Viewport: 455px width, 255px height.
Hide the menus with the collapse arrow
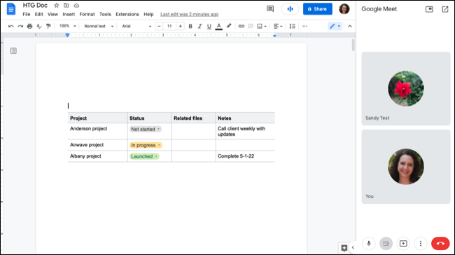[x=350, y=26]
